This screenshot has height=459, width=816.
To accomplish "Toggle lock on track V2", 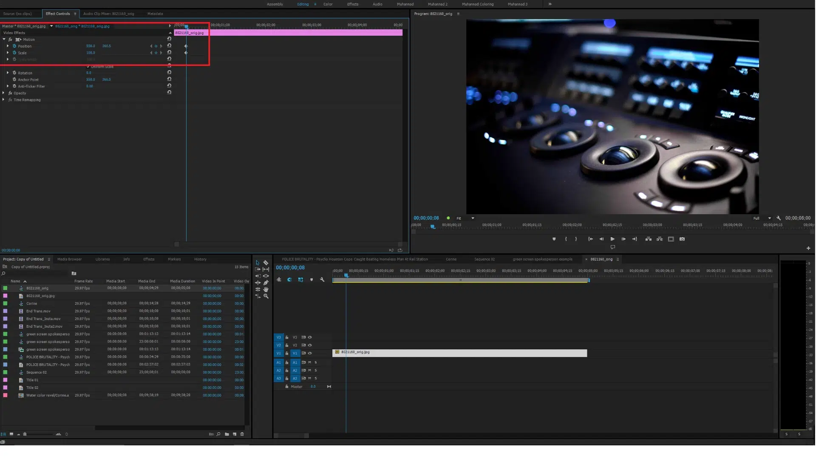I will [287, 345].
